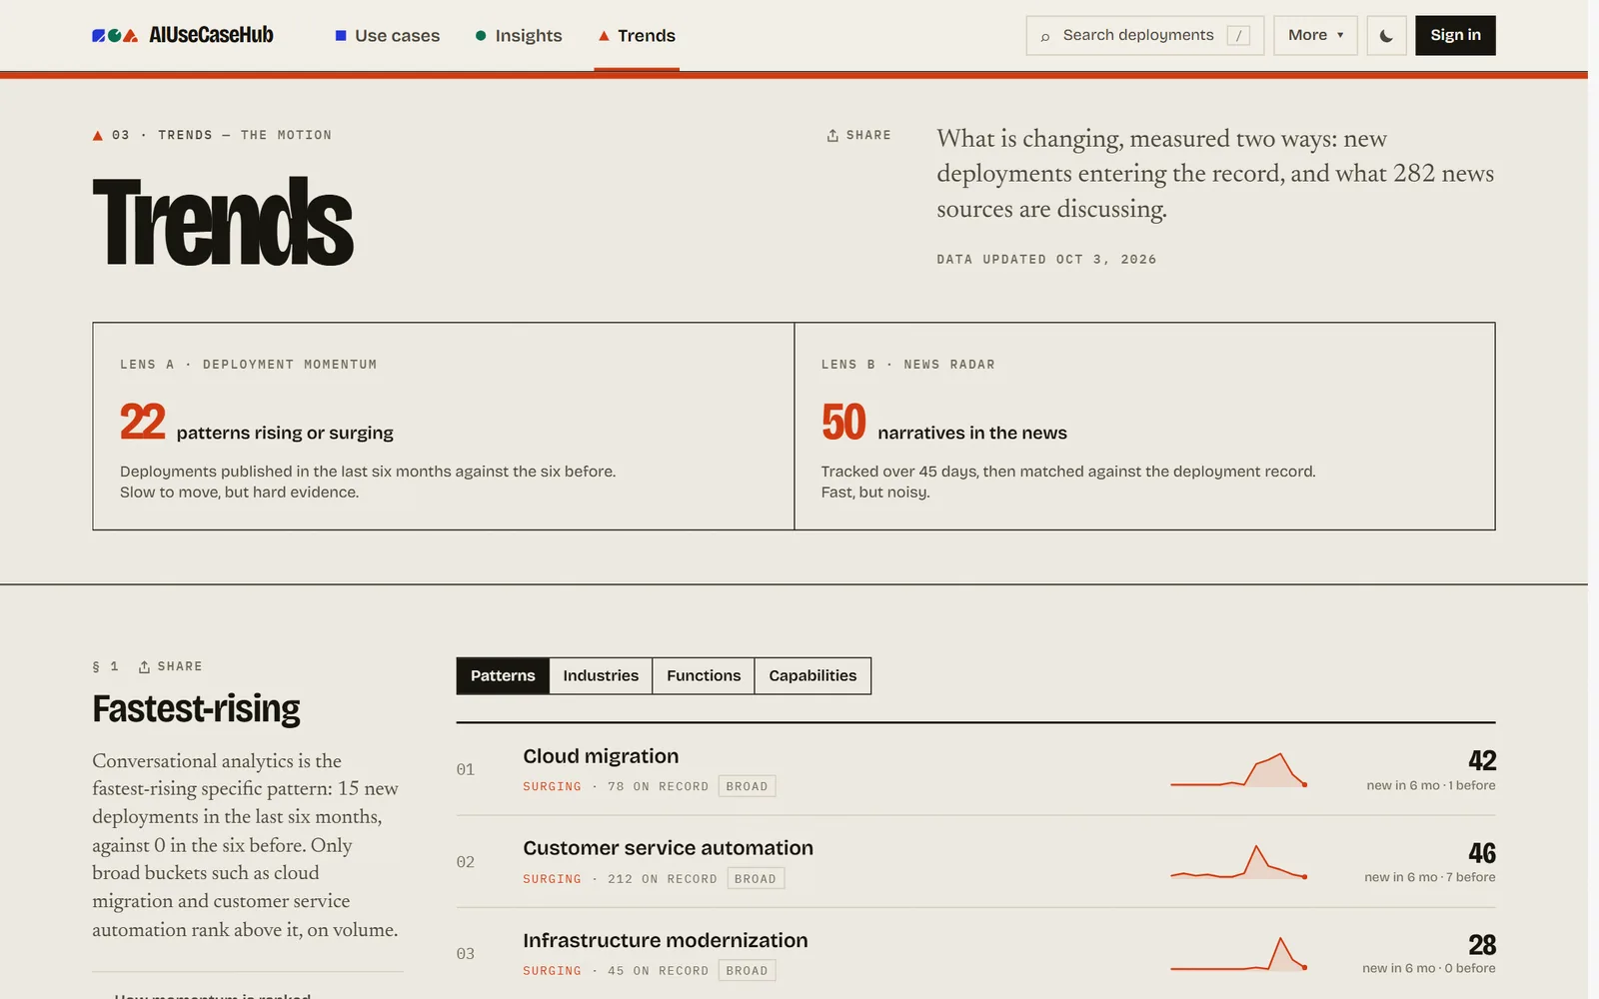Screen dimensions: 1599x999
Task: Click the Lens A Deployment Momentum card
Action: point(443,426)
